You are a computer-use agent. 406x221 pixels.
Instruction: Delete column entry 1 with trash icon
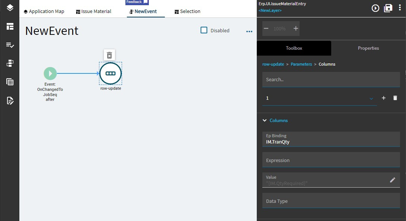pos(395,98)
